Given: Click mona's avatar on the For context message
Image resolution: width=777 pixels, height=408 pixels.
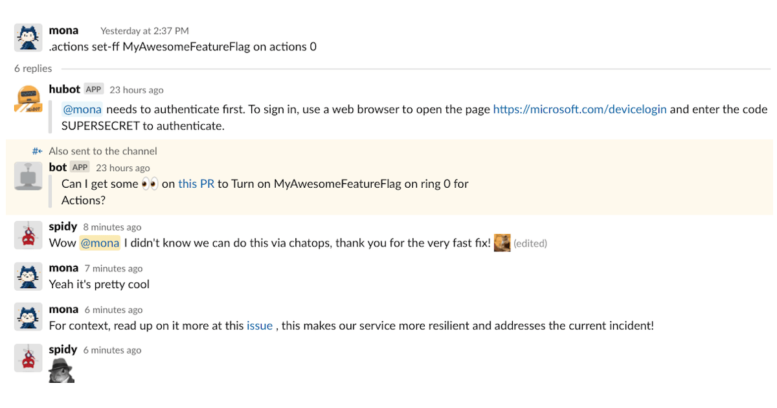Looking at the screenshot, I should pos(27,317).
